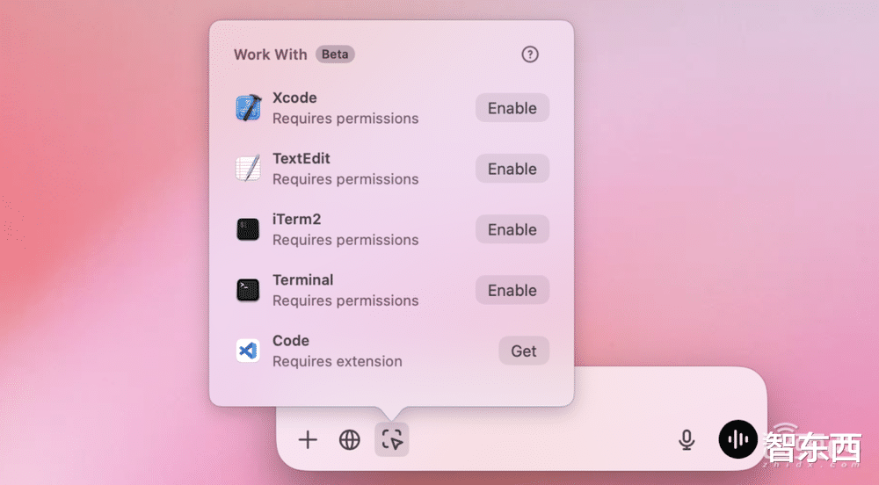
Task: Click the "iTerm2" name label
Action: (x=296, y=219)
